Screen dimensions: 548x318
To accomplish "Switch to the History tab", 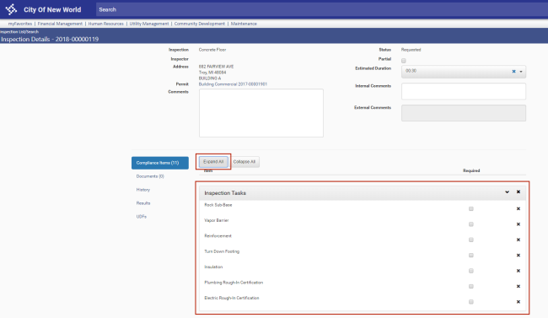I will pos(143,190).
